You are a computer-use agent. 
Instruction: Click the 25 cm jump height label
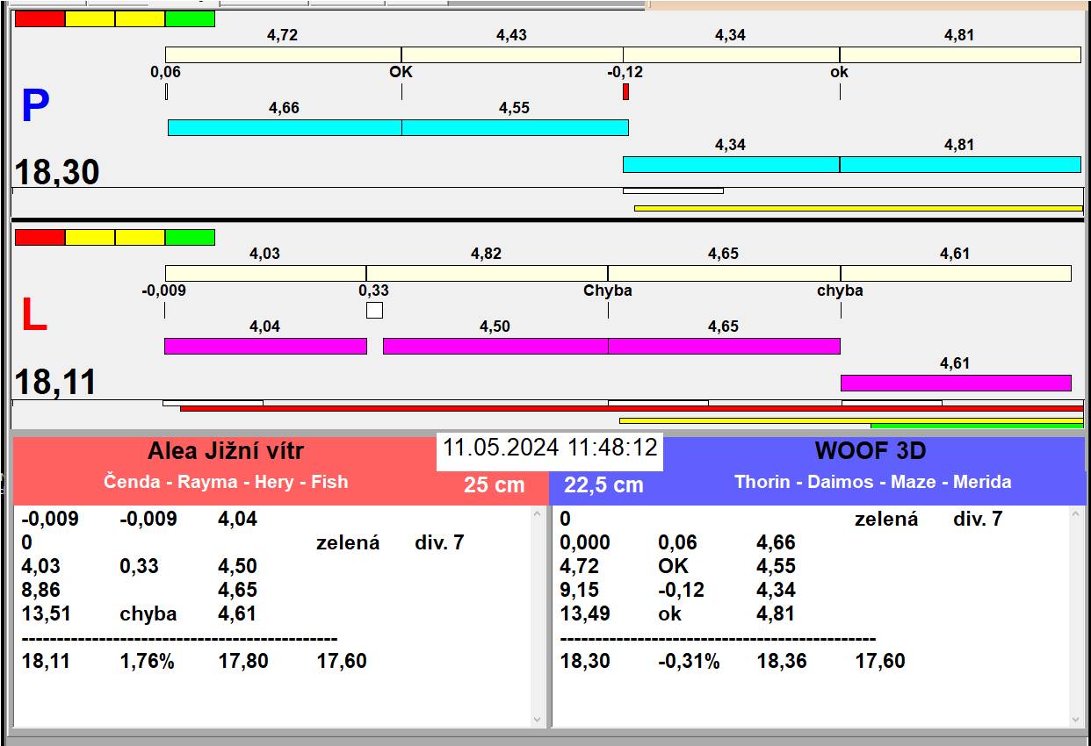(x=495, y=484)
